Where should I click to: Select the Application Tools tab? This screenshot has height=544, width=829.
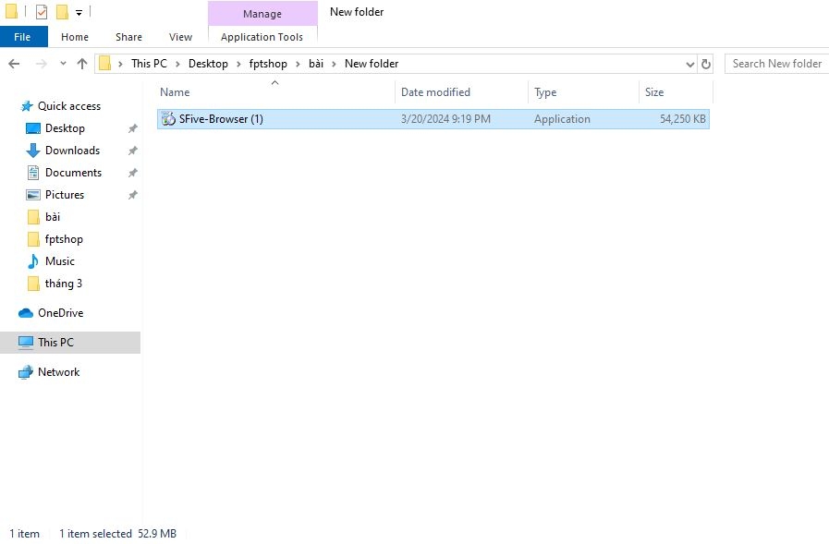pos(262,37)
